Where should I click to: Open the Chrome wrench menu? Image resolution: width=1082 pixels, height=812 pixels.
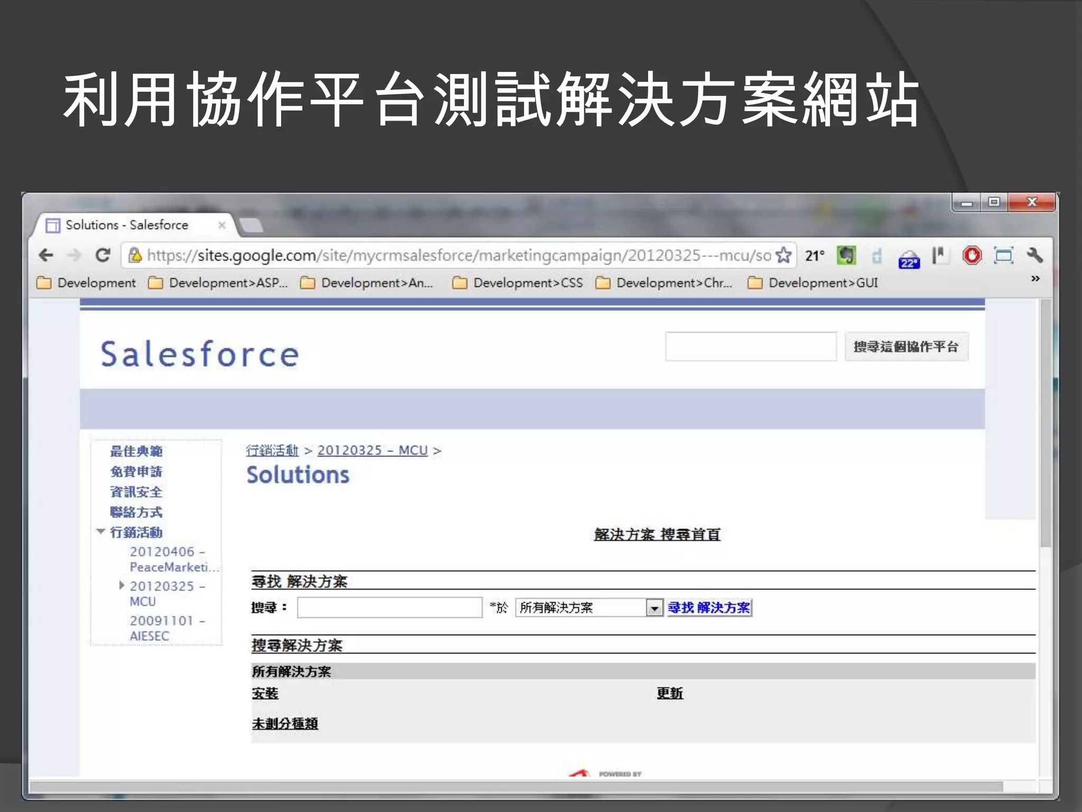pyautogui.click(x=1035, y=255)
